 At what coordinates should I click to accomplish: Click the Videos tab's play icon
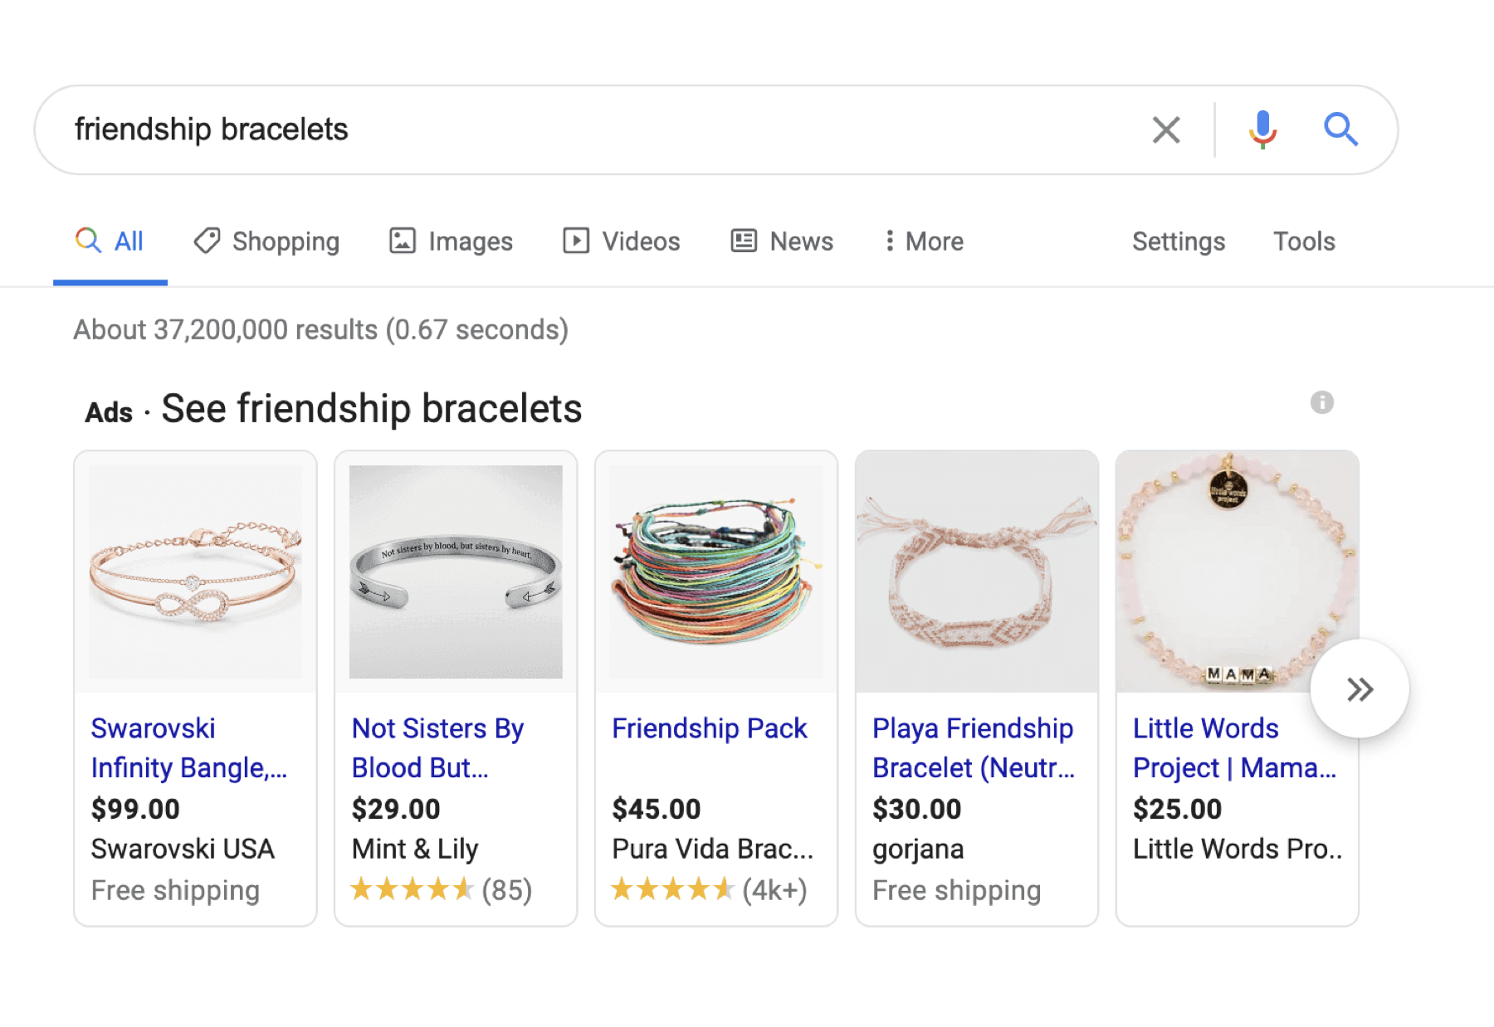tap(576, 241)
